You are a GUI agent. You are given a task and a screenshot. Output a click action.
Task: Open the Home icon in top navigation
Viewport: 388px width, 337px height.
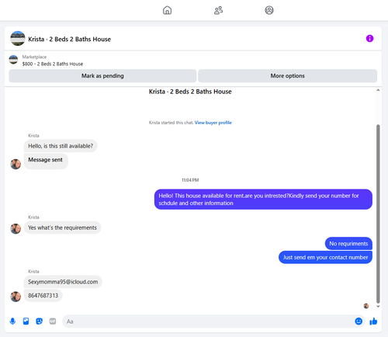click(x=167, y=10)
